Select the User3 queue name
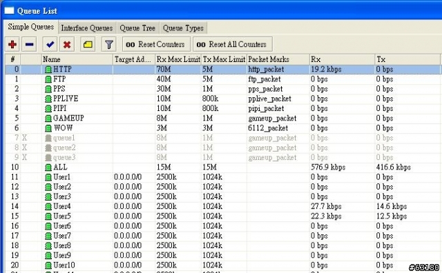442x273 pixels. (62, 196)
